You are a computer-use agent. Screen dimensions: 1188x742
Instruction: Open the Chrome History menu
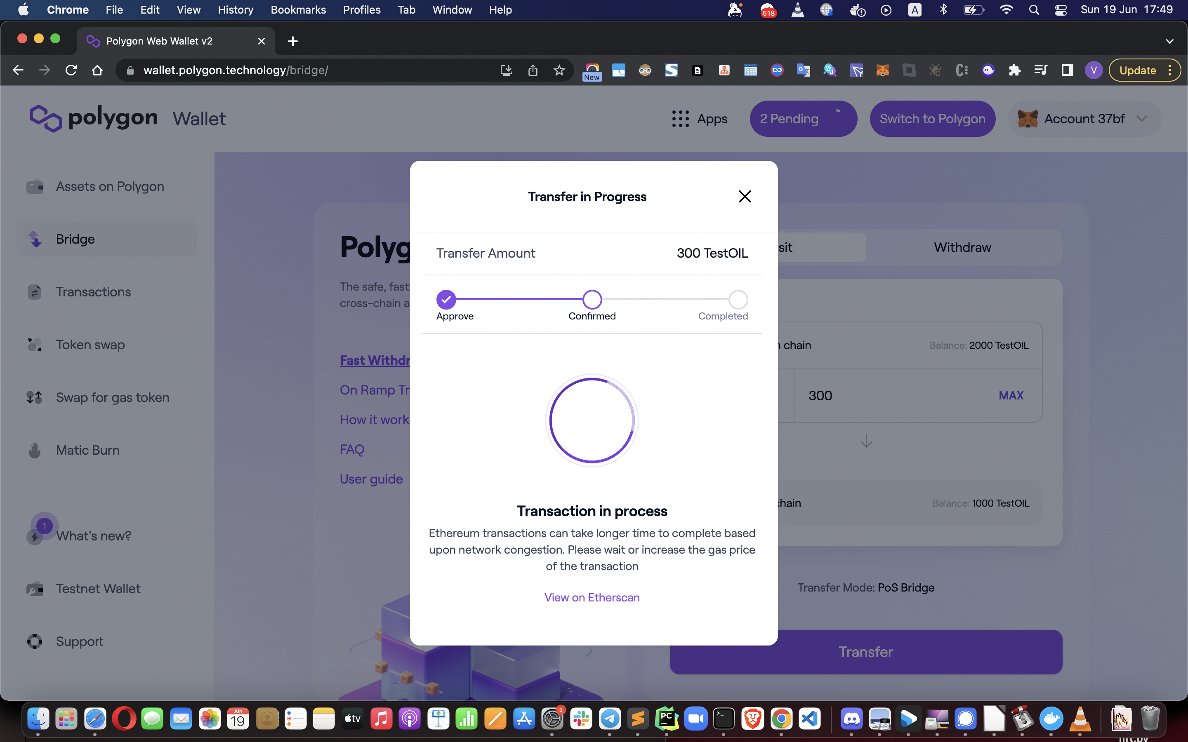click(x=235, y=10)
